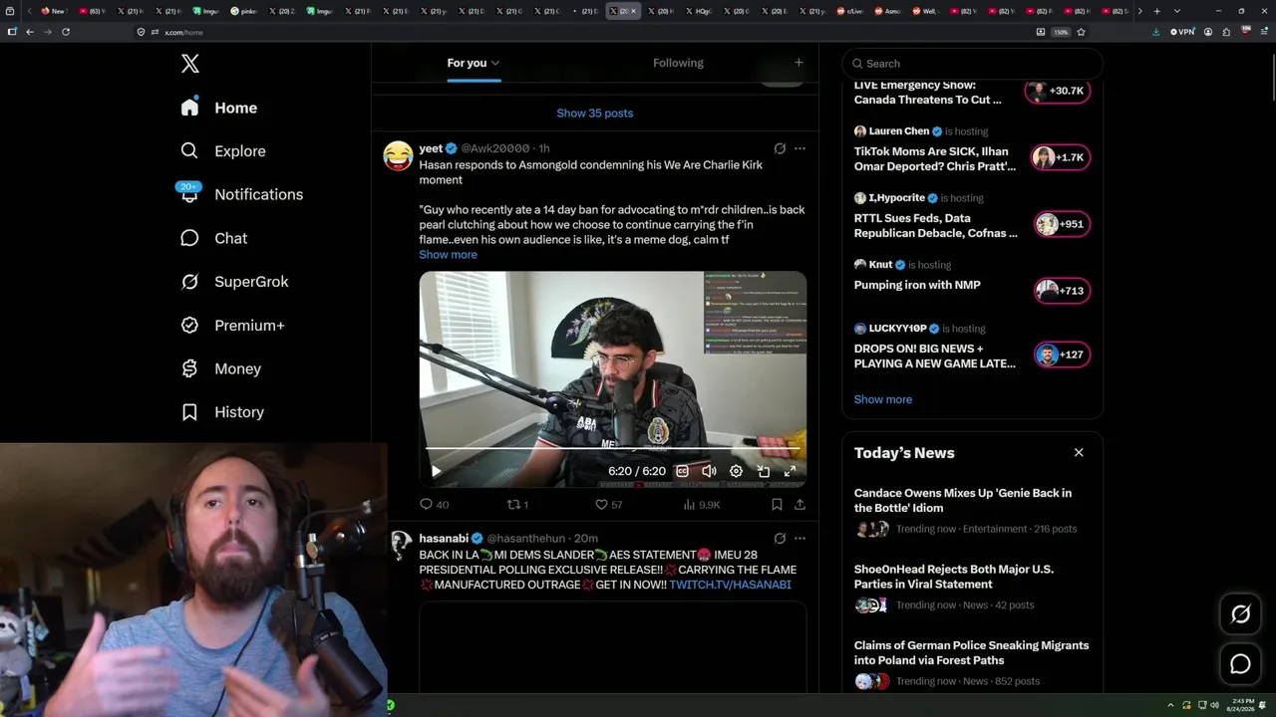Switch to the Following tab
Viewport: 1276px width, 717px height.
tap(678, 63)
